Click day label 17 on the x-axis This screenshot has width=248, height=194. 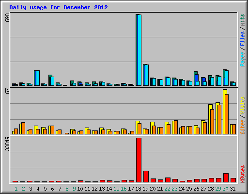pyautogui.click(x=131, y=189)
